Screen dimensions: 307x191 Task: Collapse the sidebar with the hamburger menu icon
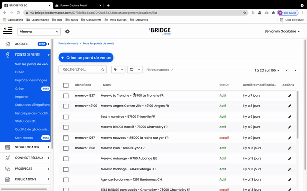click(x=8, y=31)
